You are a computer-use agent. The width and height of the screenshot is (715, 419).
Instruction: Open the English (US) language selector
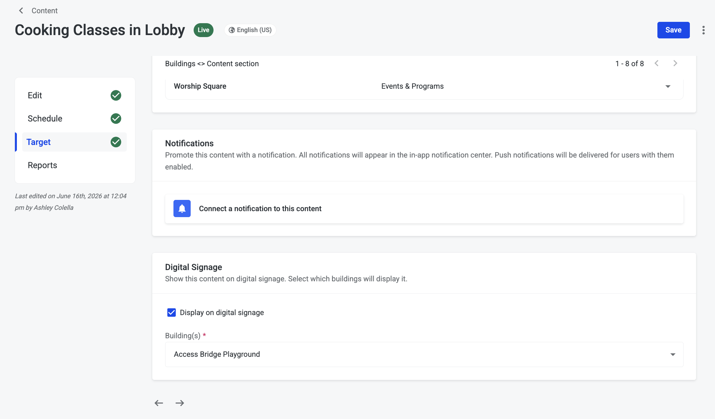click(250, 30)
